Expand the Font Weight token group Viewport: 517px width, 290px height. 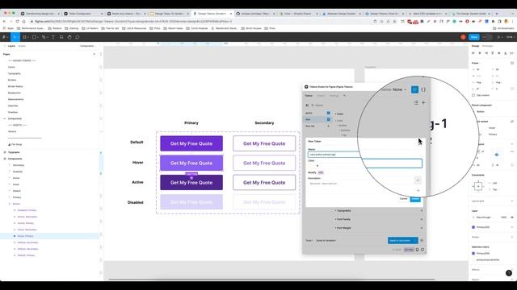tap(343, 228)
